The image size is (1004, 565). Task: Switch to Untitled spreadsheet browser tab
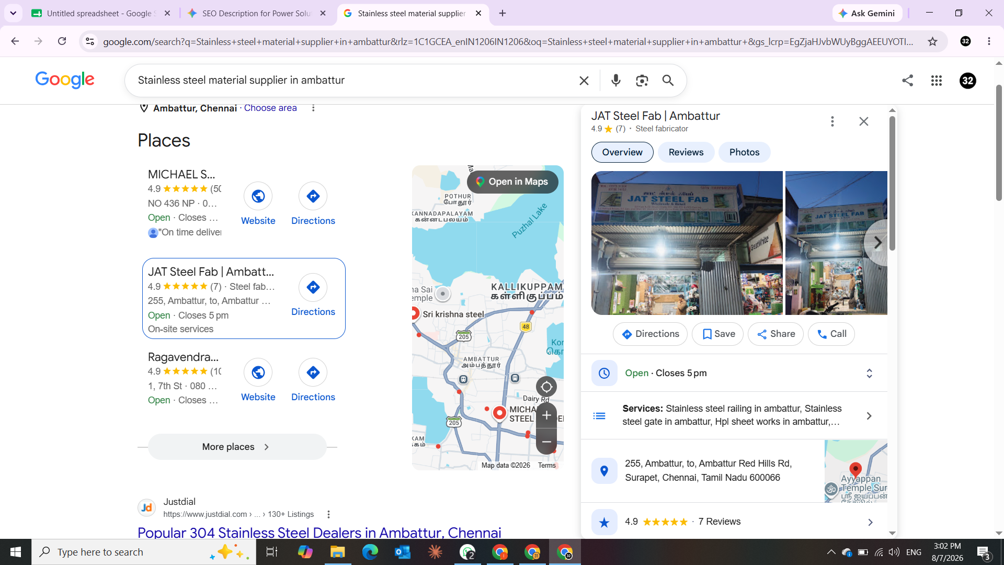(x=101, y=14)
